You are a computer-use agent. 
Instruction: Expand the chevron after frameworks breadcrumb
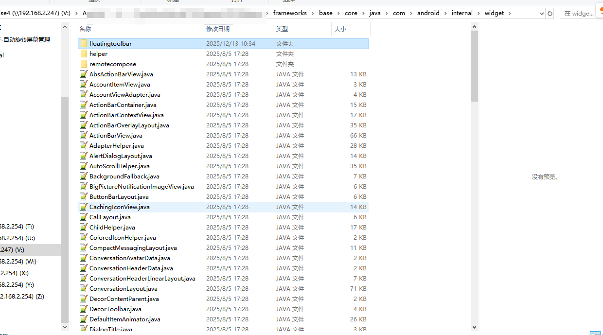click(x=313, y=13)
